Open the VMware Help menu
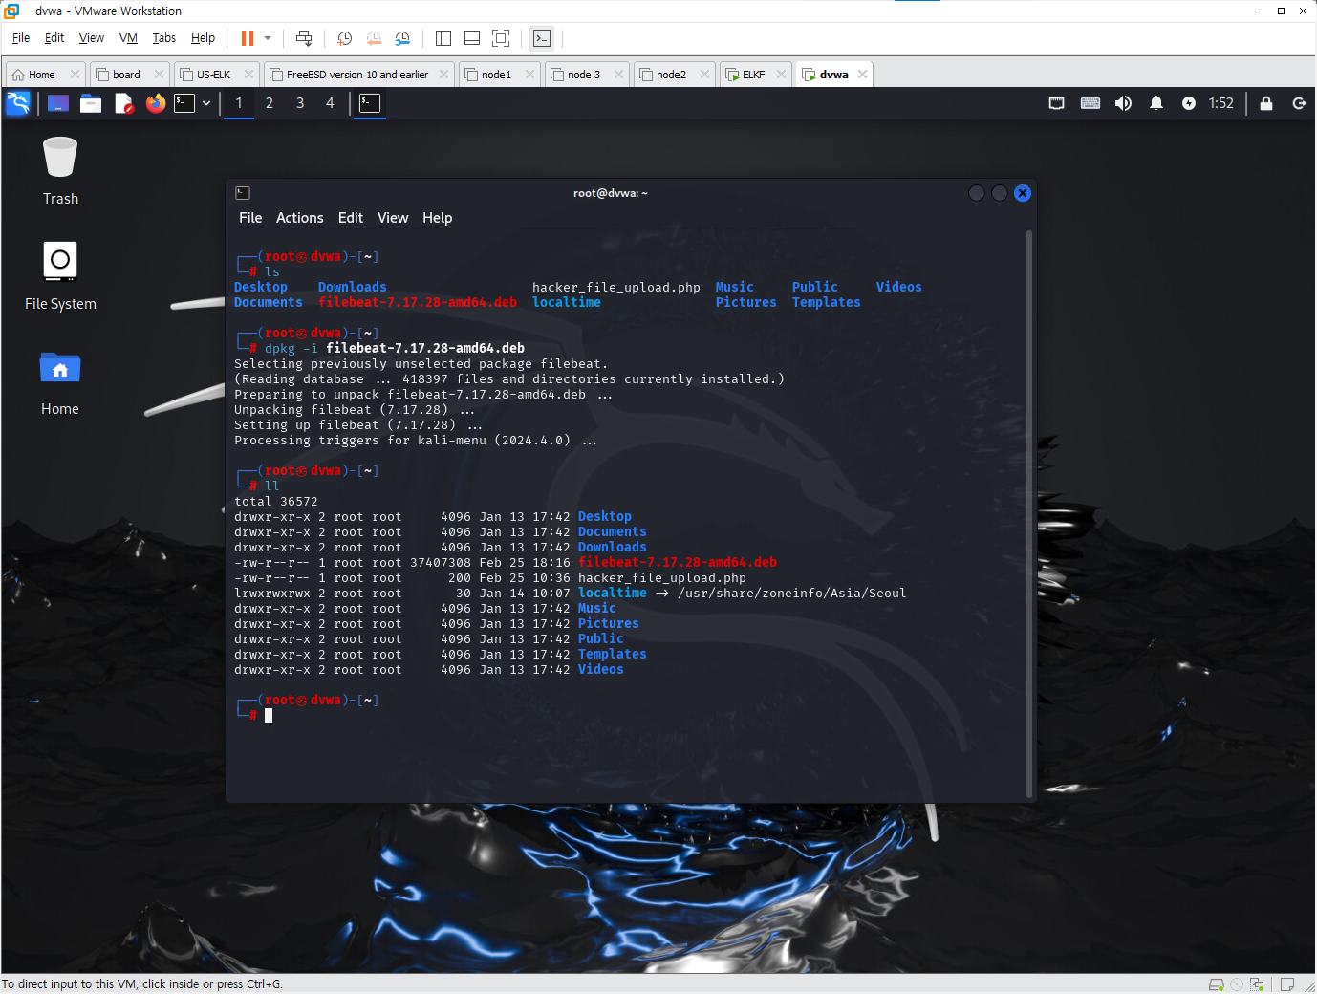The image size is (1317, 994). 203,38
